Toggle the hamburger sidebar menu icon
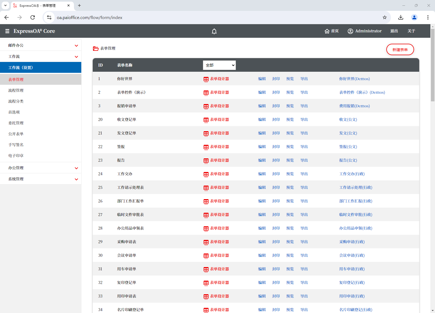The image size is (435, 313). click(x=7, y=31)
